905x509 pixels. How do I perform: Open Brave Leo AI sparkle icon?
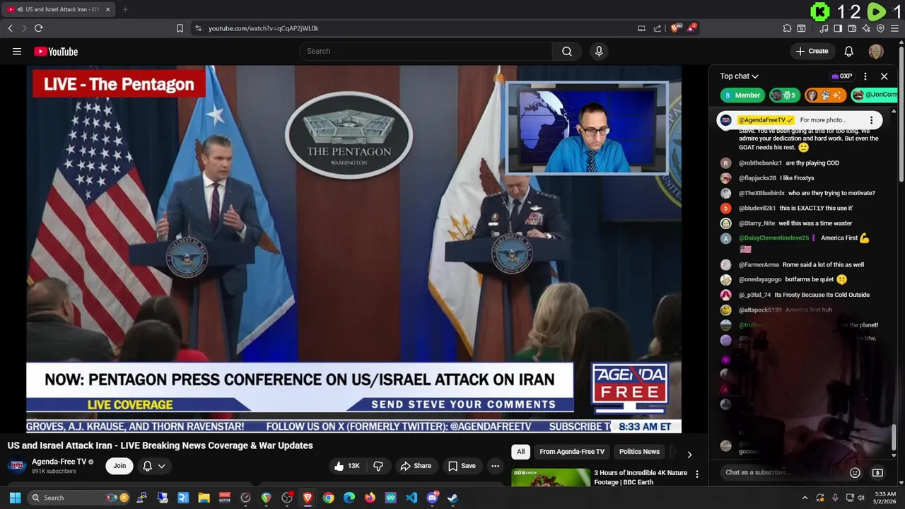[866, 28]
